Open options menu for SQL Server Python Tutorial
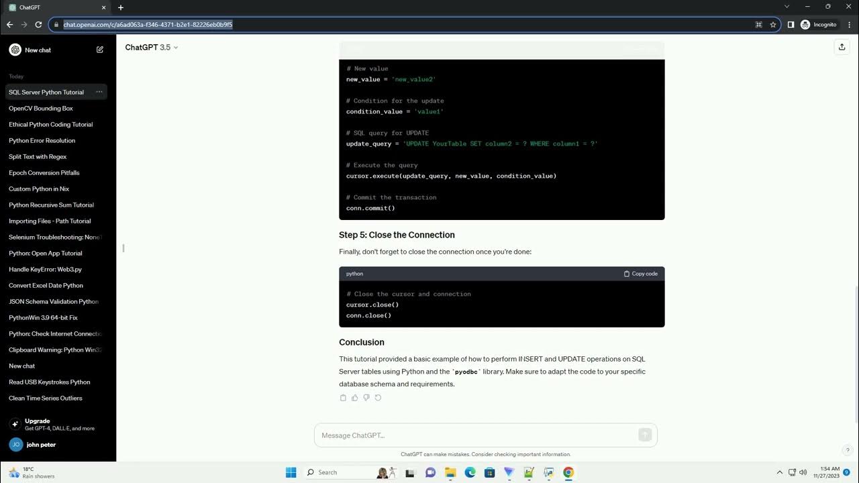Viewport: 859px width, 483px height. [99, 92]
